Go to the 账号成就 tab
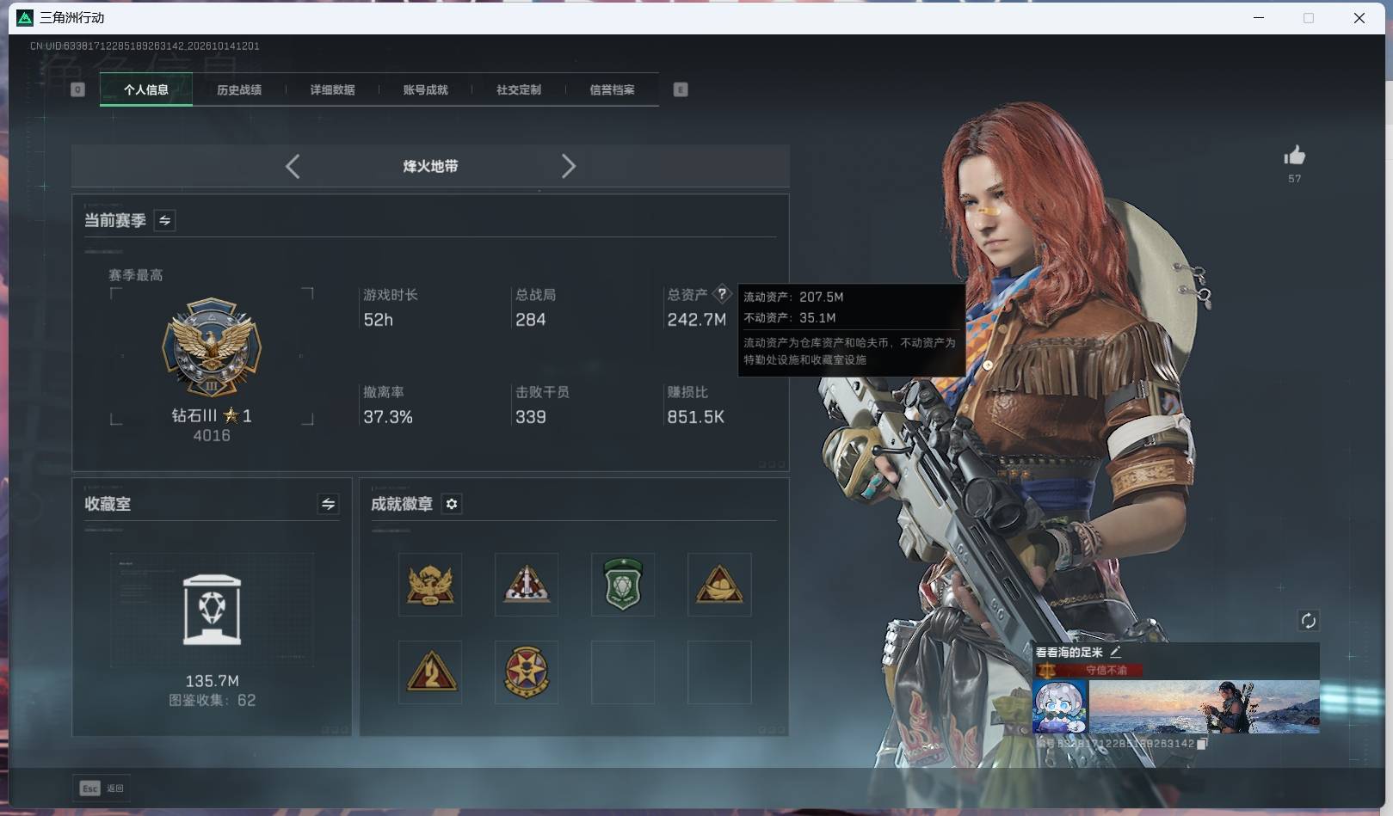The image size is (1393, 816). pyautogui.click(x=425, y=89)
